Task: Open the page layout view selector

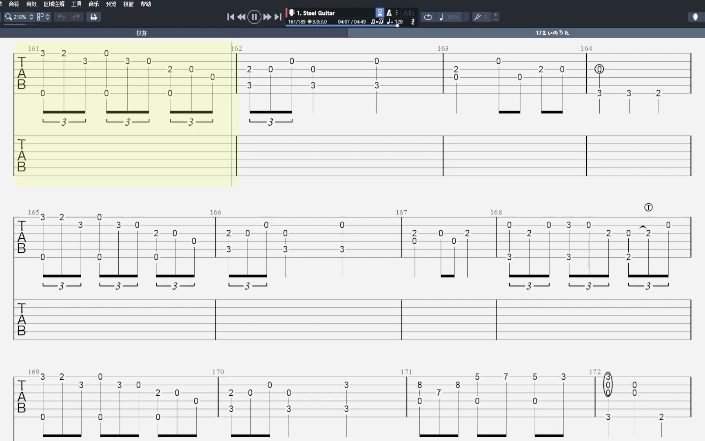Action: [x=43, y=17]
